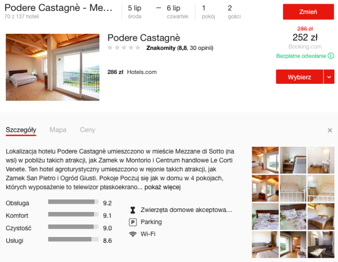Click the hotel star rating icons

[124, 48]
